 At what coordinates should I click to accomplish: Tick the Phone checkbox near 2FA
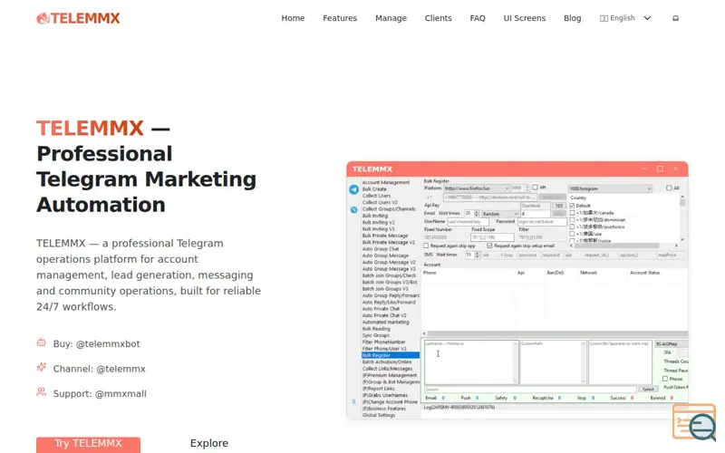click(x=665, y=379)
